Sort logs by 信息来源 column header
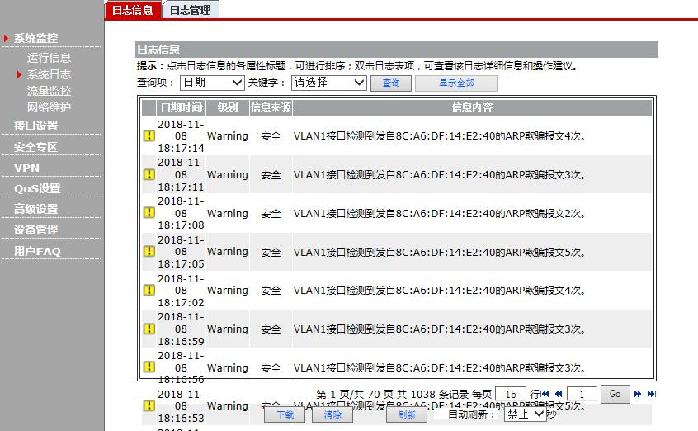Image resolution: width=698 pixels, height=431 pixels. click(x=271, y=108)
